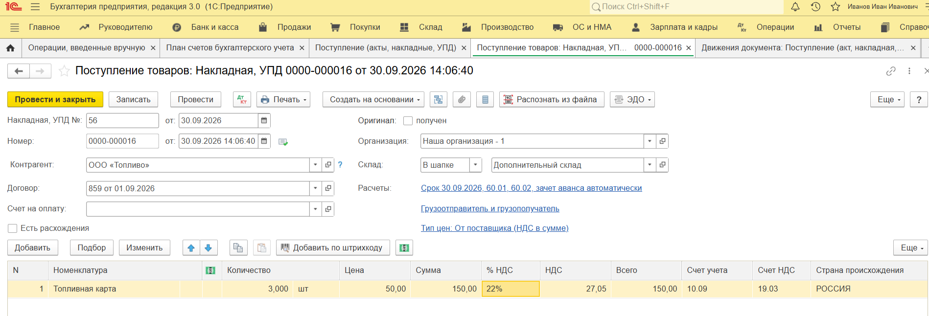Expand the Договор dropdown list
Image resolution: width=929 pixels, height=316 pixels.
pyautogui.click(x=315, y=188)
